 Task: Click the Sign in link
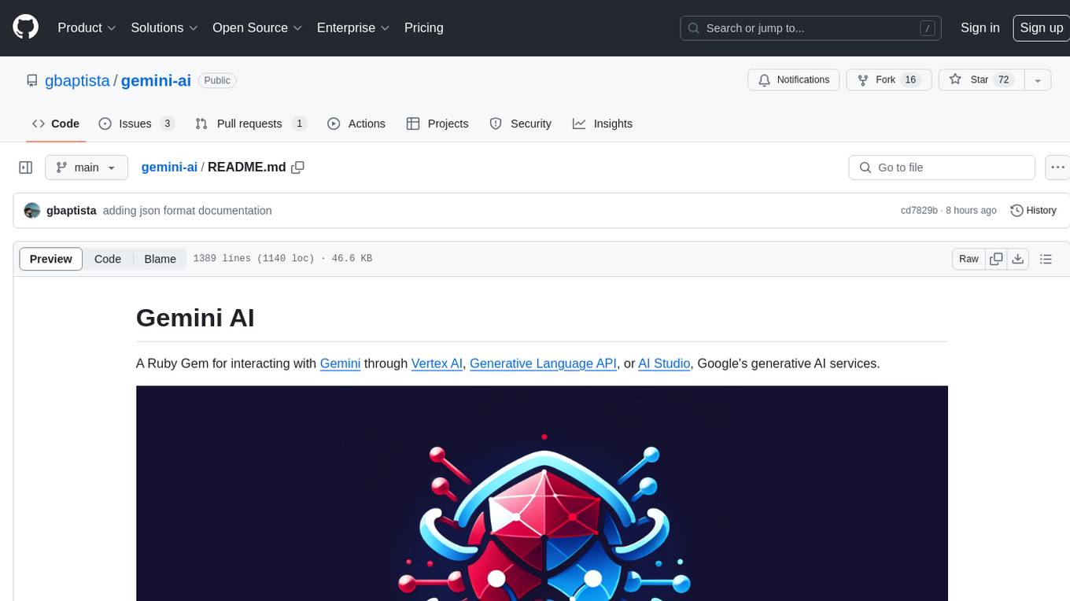point(980,28)
